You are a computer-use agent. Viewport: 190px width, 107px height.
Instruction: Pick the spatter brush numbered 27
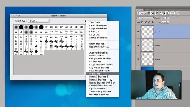(16, 42)
